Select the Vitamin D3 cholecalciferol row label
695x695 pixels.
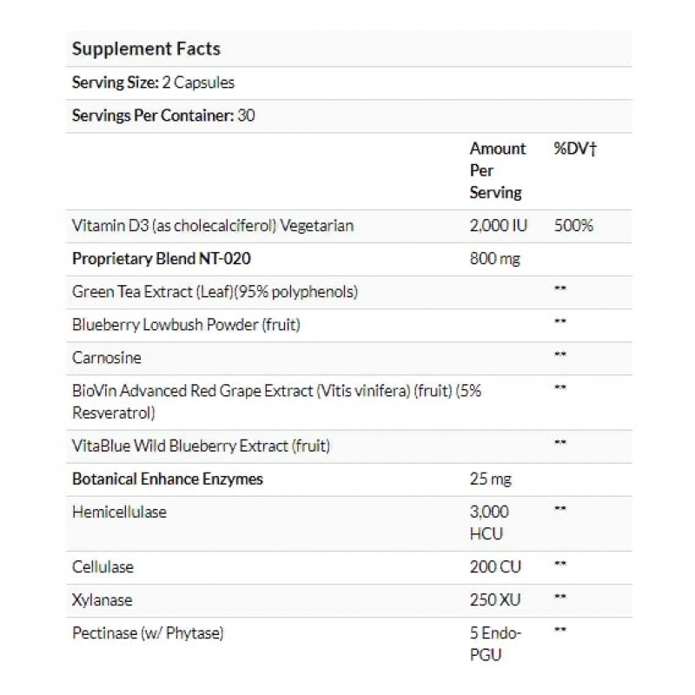coord(214,225)
